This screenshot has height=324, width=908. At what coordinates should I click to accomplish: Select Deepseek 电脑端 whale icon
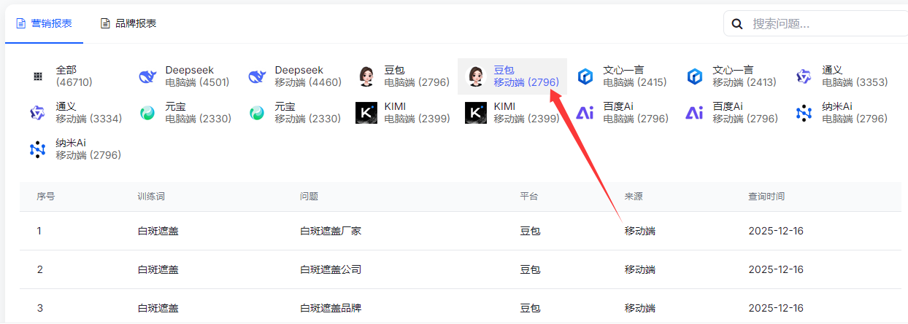click(x=147, y=76)
